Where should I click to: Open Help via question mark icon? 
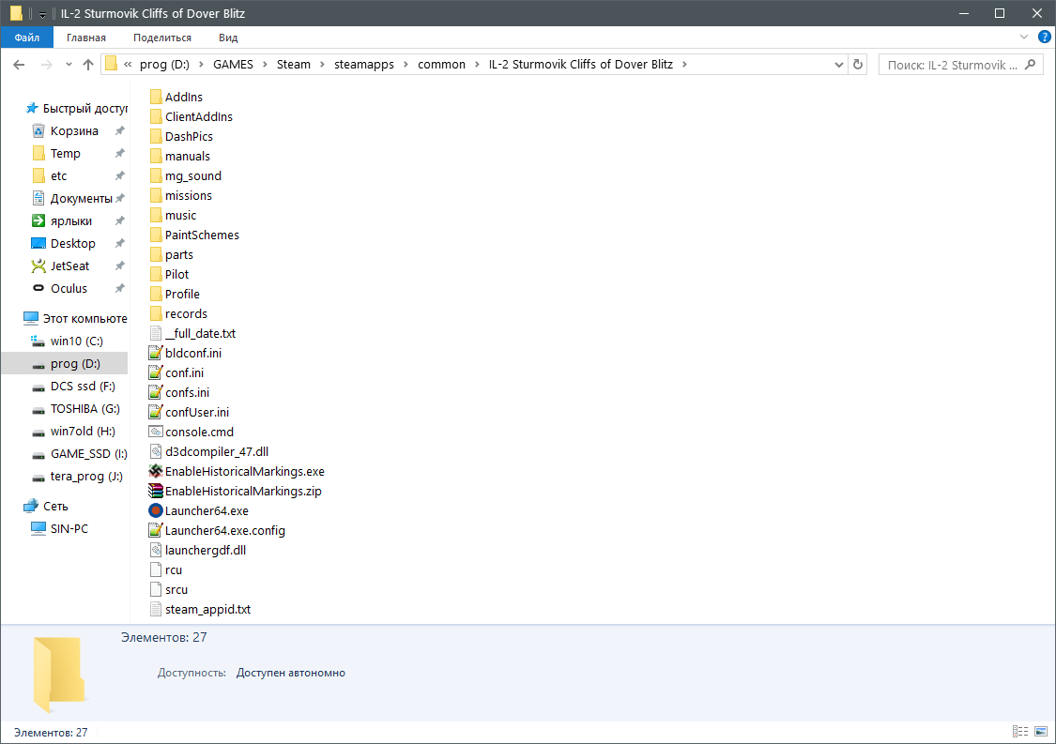click(1044, 37)
